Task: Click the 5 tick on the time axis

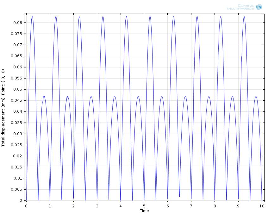Action: [x=144, y=206]
